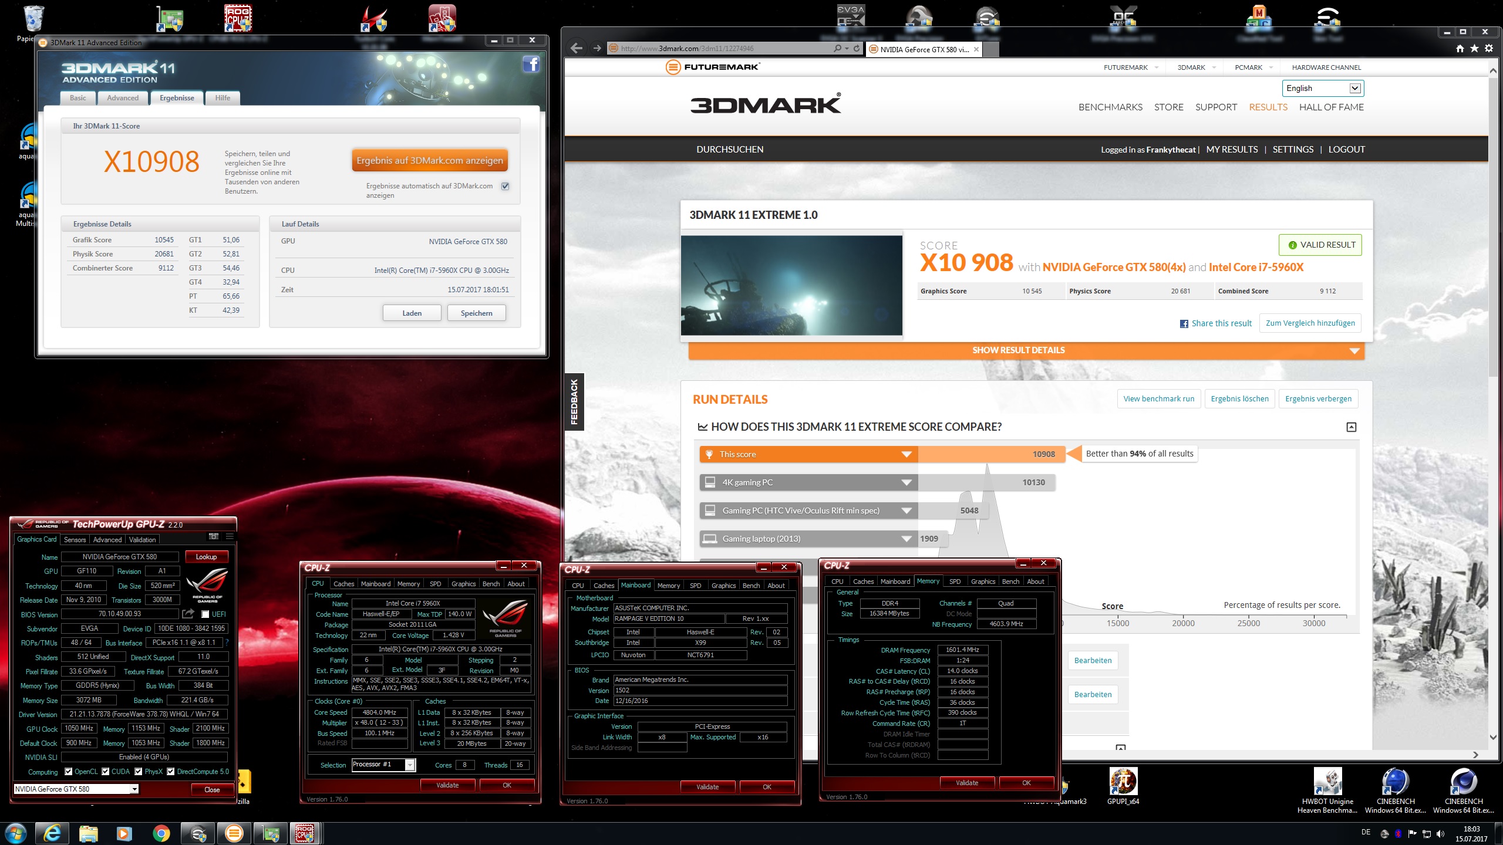The height and width of the screenshot is (845, 1503).
Task: Expand 4K gaming PC comparison dropdown
Action: (906, 482)
